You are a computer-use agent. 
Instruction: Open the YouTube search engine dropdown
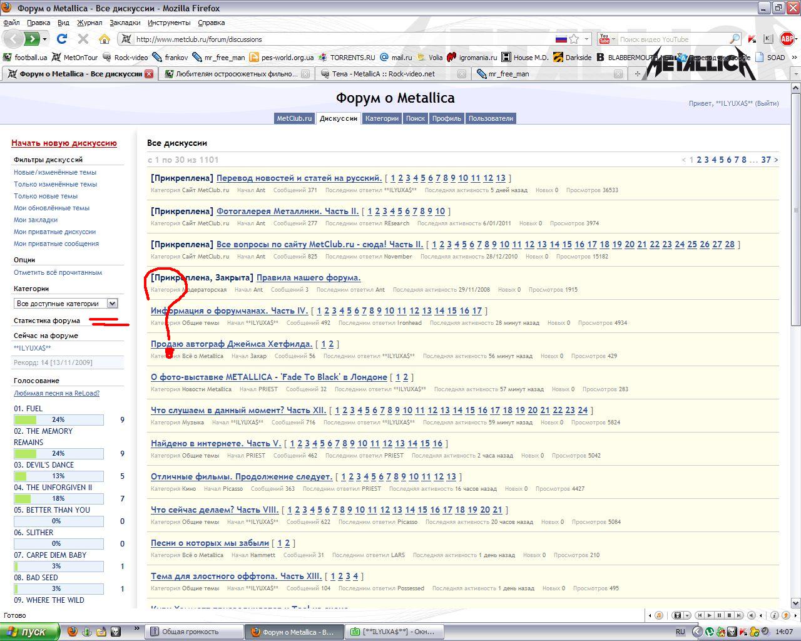coord(609,39)
